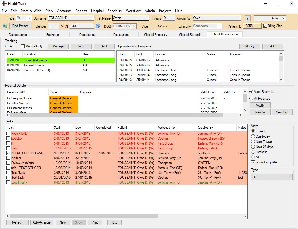Select the Valid Referrals radio button
This screenshot has width=298, height=229.
(x=251, y=92)
